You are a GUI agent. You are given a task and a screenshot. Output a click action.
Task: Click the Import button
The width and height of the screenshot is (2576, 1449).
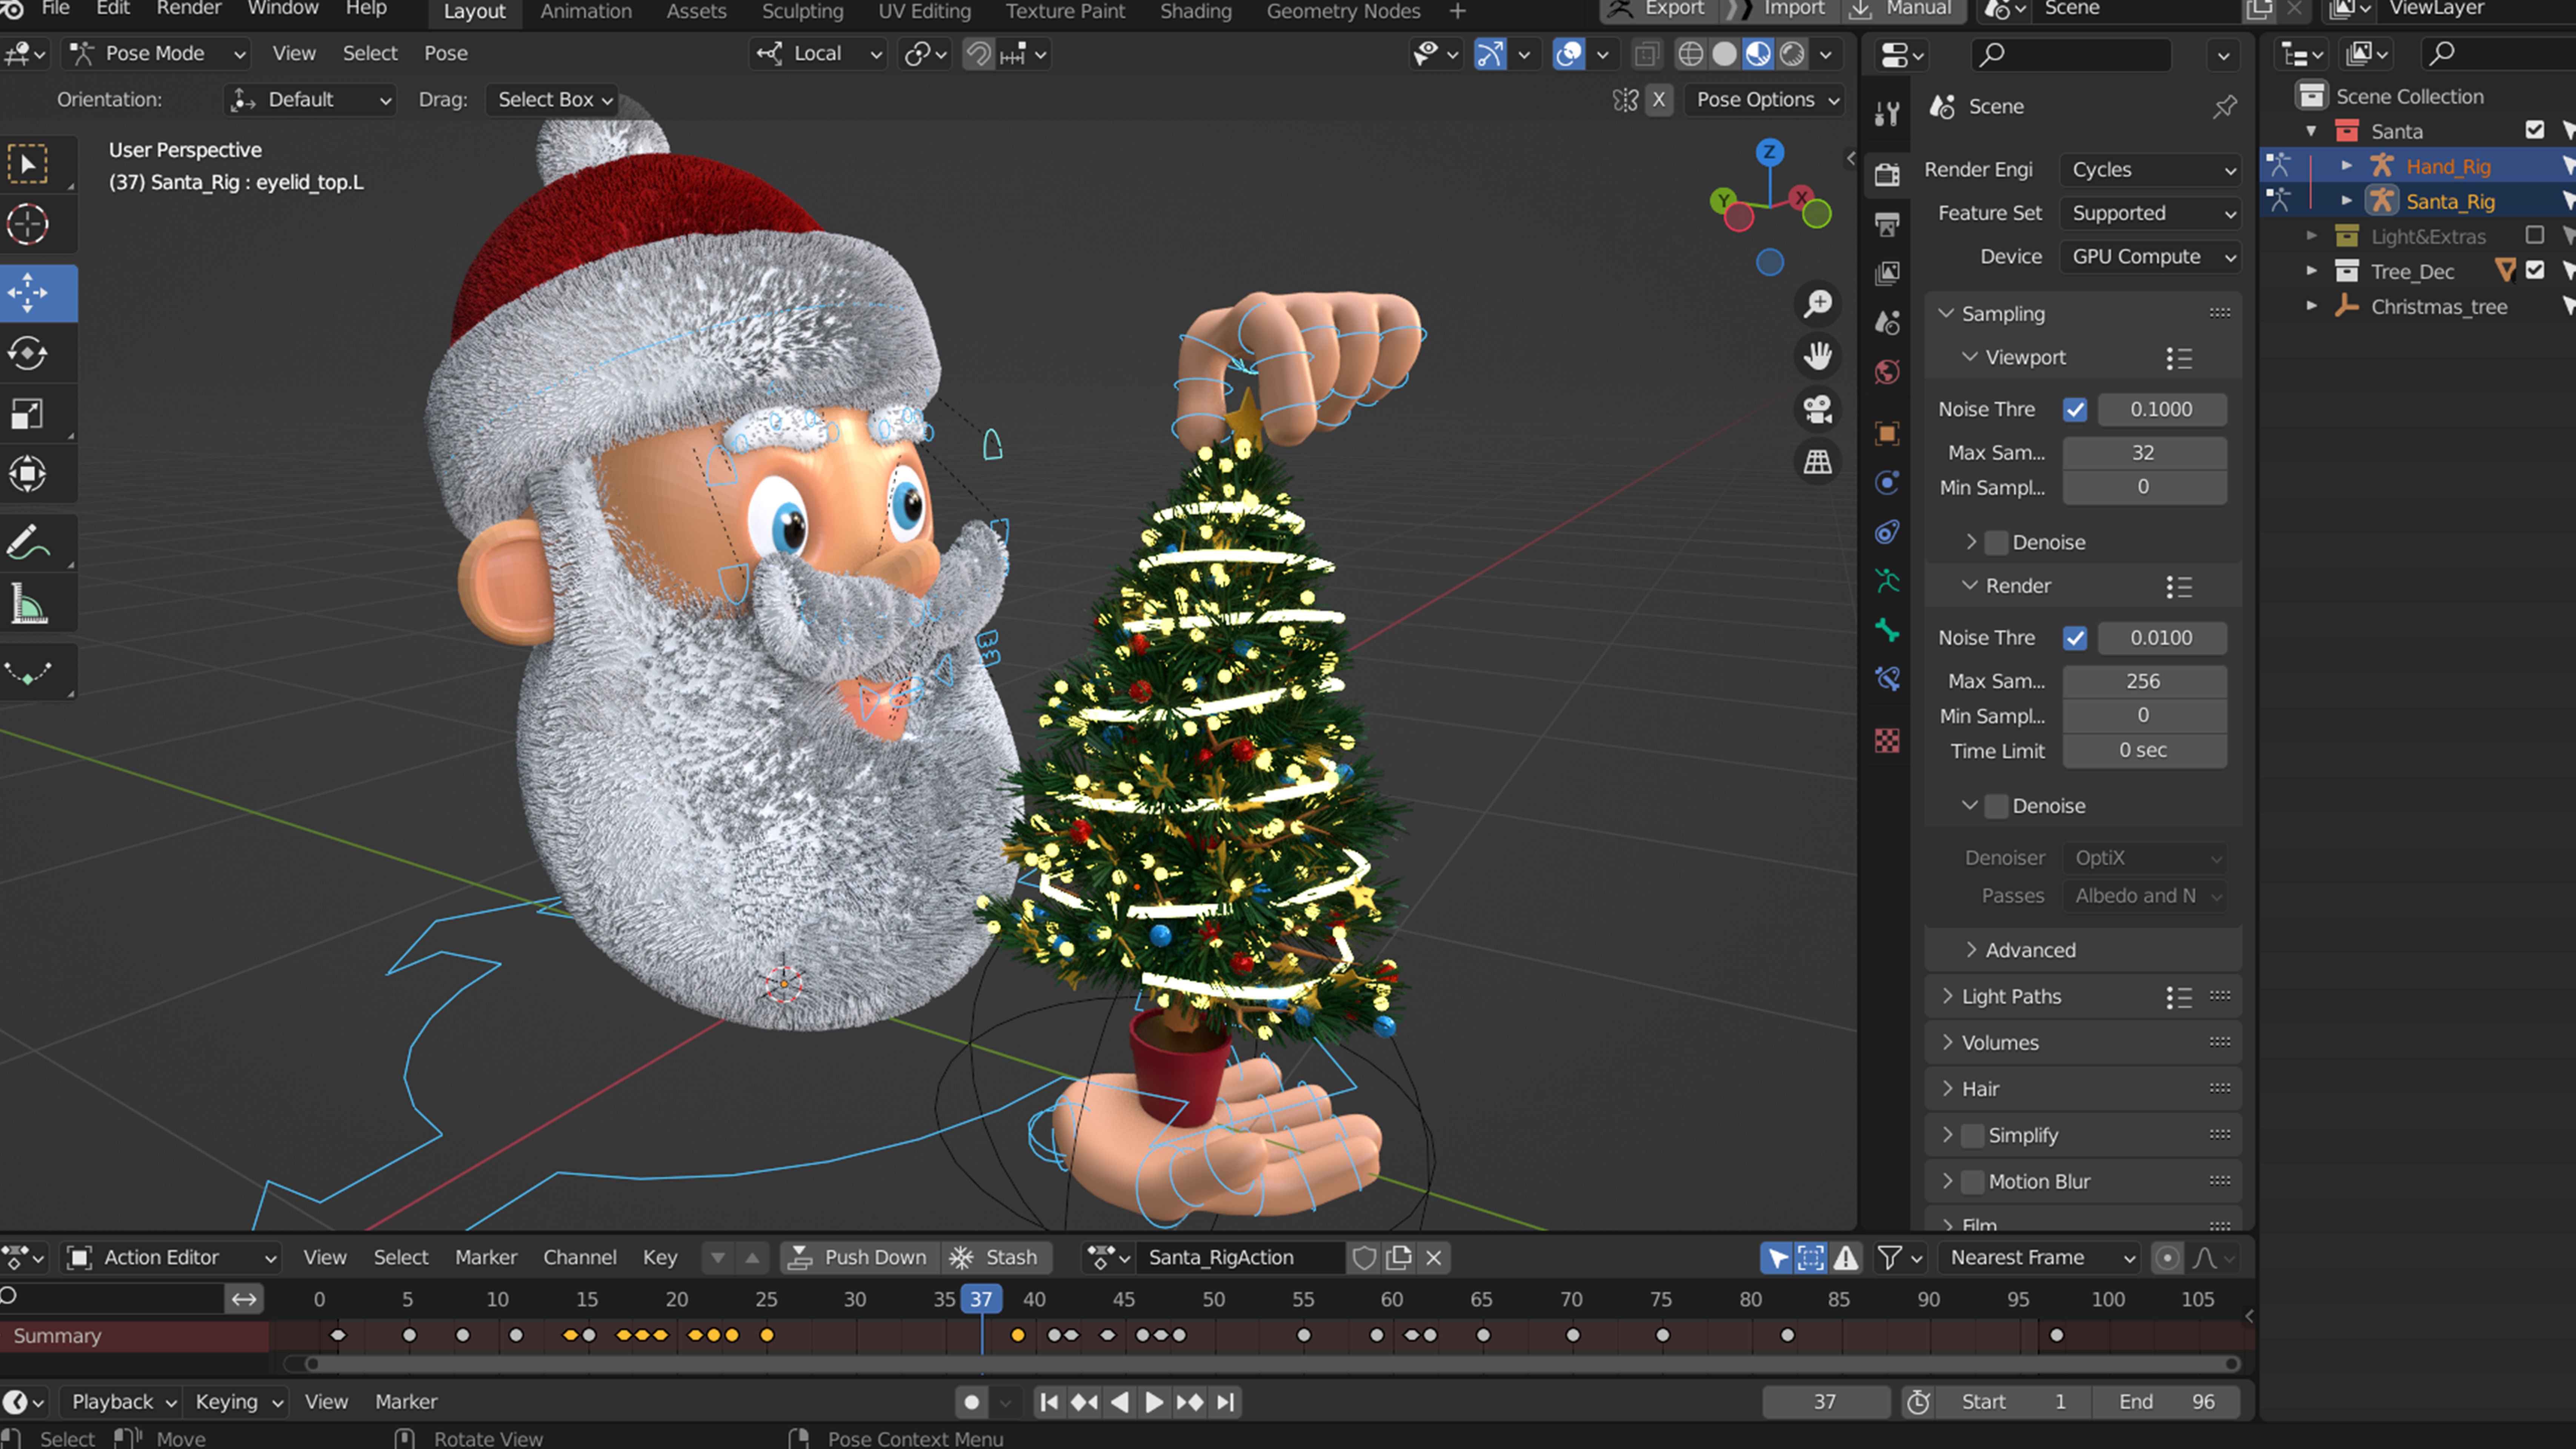(1779, 10)
